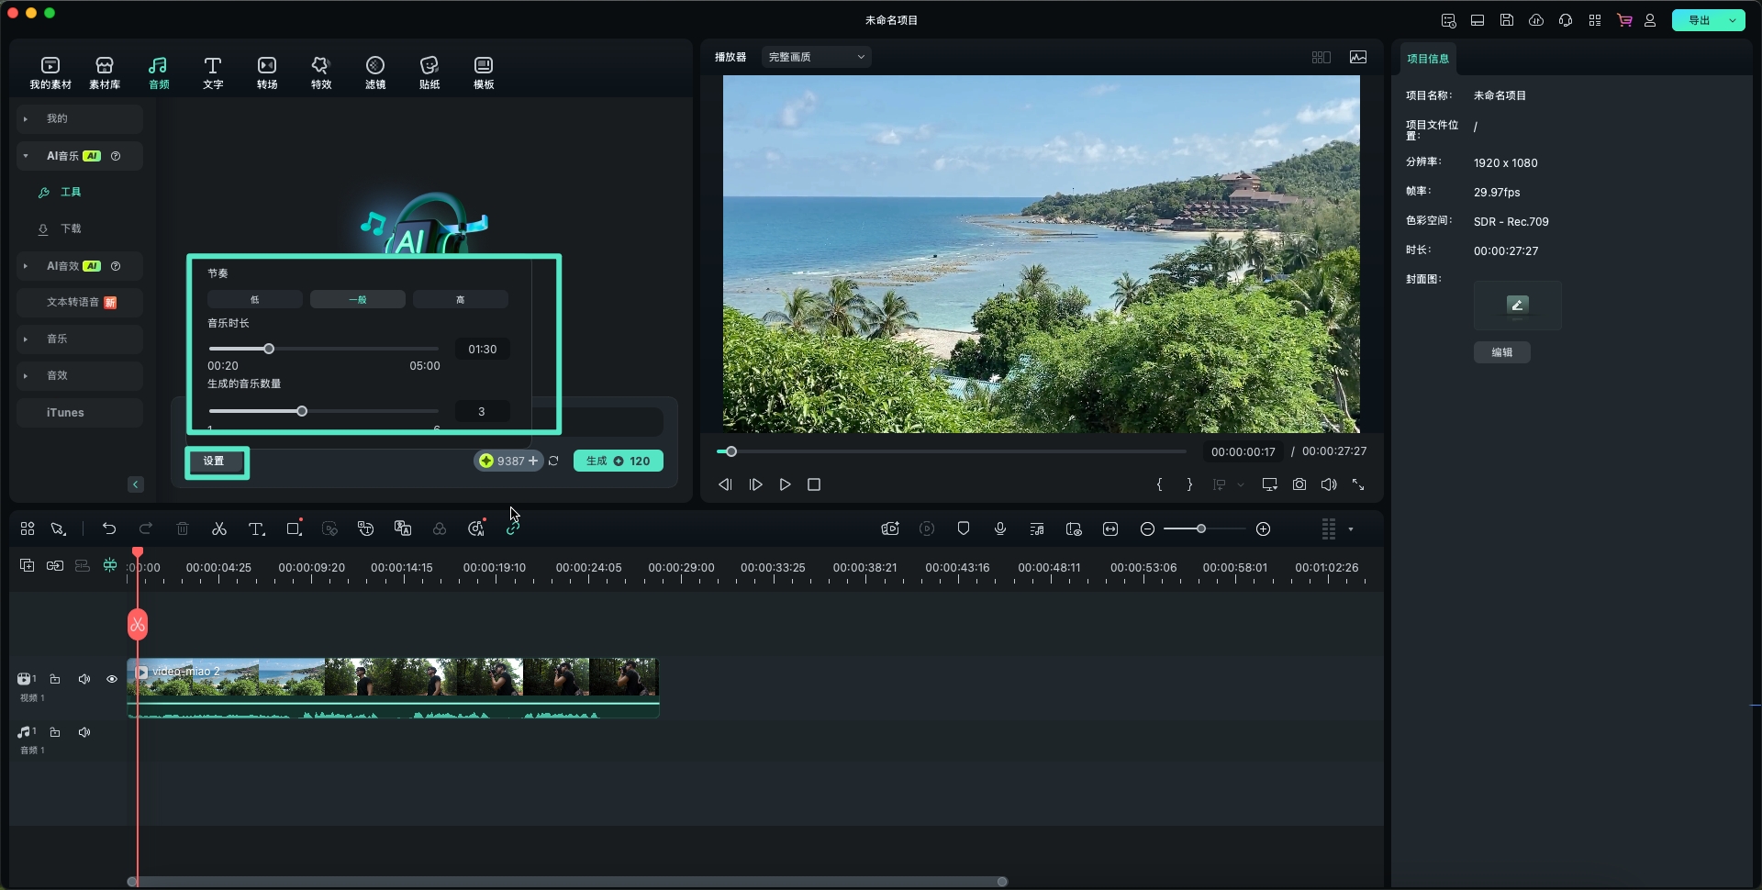Open 文本转语音 text-to-speech

point(80,302)
